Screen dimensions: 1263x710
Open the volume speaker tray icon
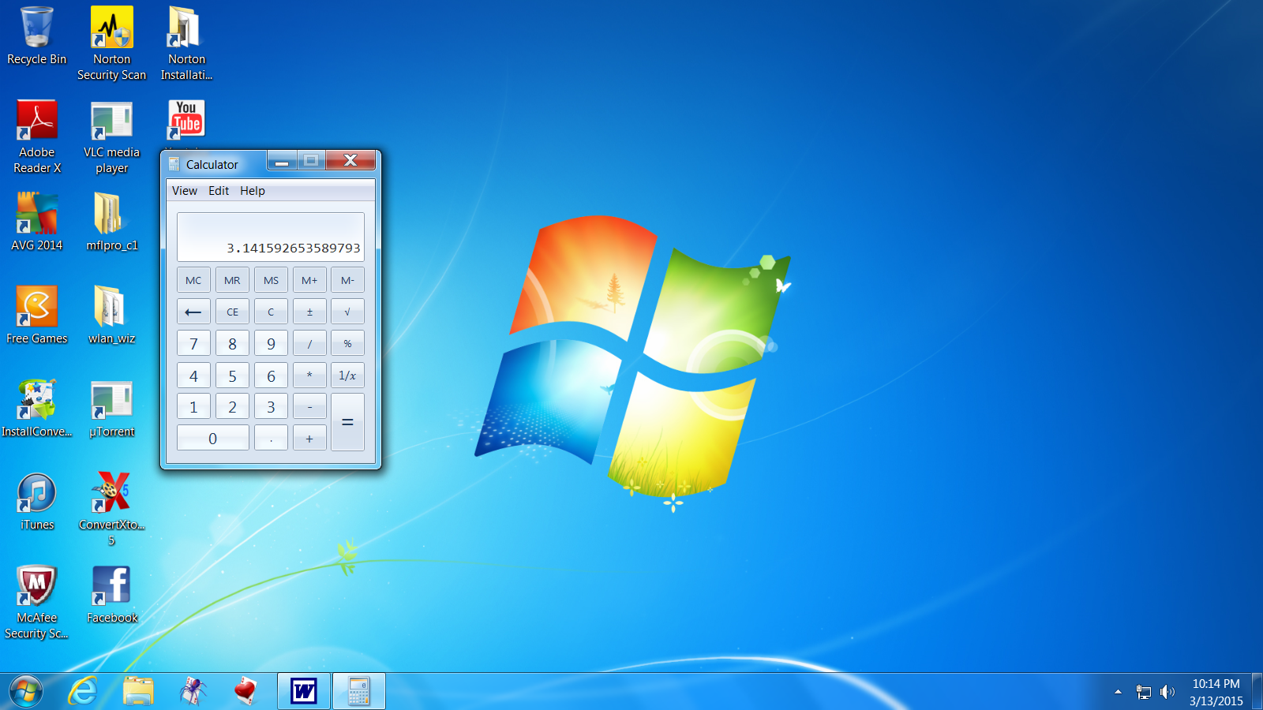tap(1167, 692)
